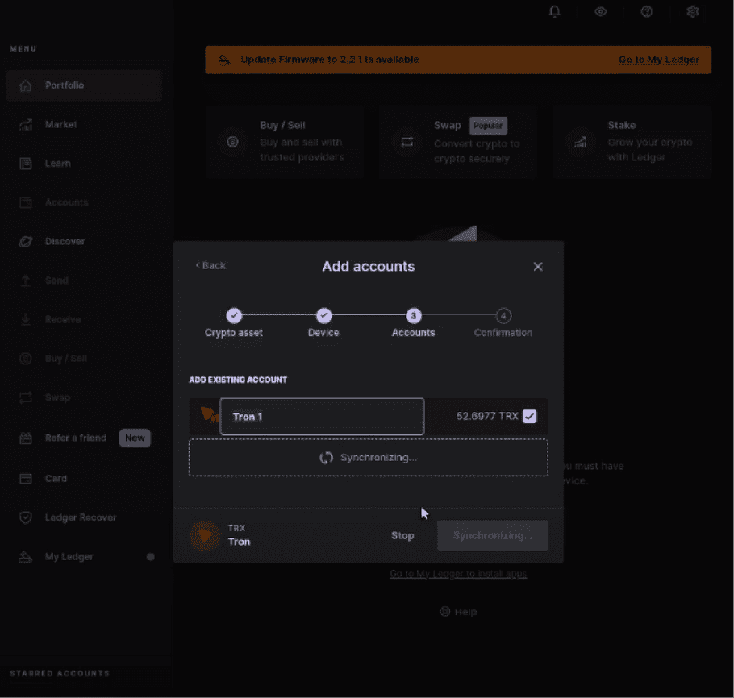This screenshot has width=734, height=698.
Task: Click the Go to My Ledger banner link
Action: 658,60
